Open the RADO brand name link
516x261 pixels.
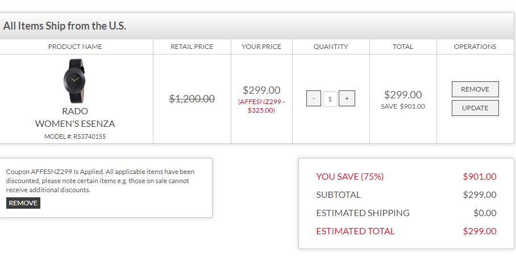[75, 111]
